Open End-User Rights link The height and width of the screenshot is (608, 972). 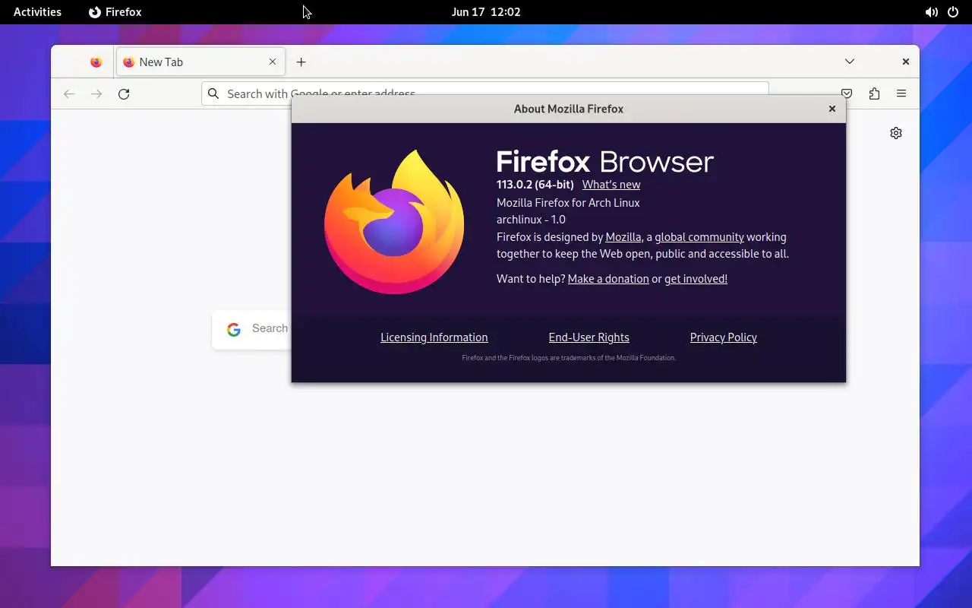[x=589, y=337]
